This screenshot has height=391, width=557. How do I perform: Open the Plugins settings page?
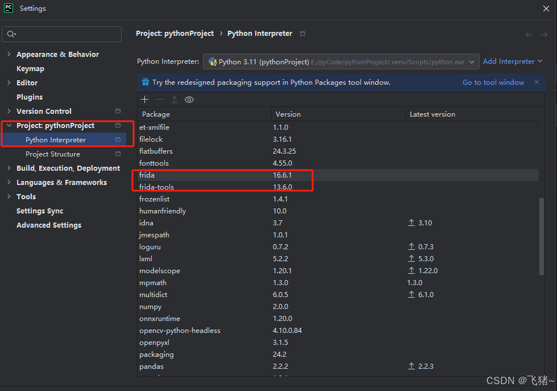(30, 97)
